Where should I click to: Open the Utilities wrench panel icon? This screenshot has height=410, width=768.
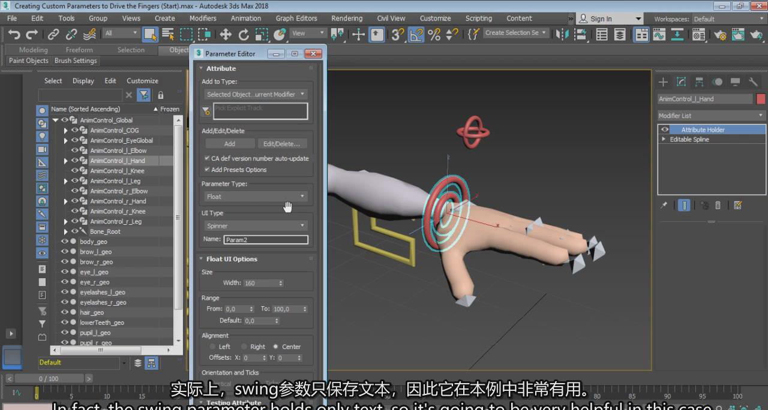pos(753,82)
